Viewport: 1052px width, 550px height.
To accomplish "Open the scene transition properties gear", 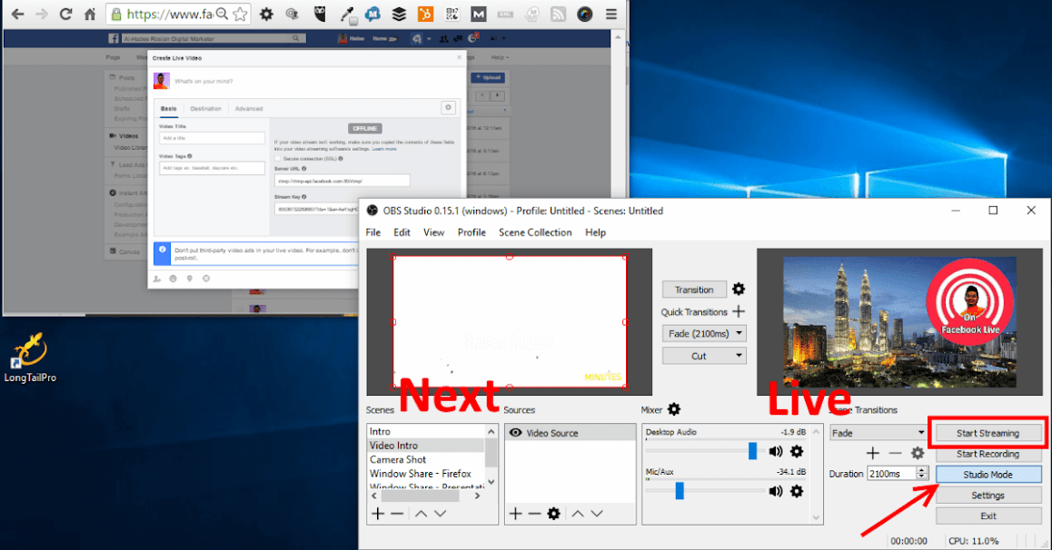I will 918,454.
